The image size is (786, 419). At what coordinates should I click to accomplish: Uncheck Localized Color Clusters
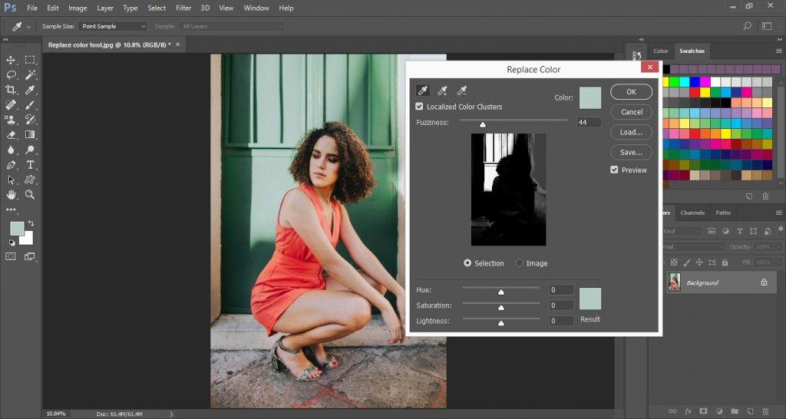pyautogui.click(x=419, y=106)
